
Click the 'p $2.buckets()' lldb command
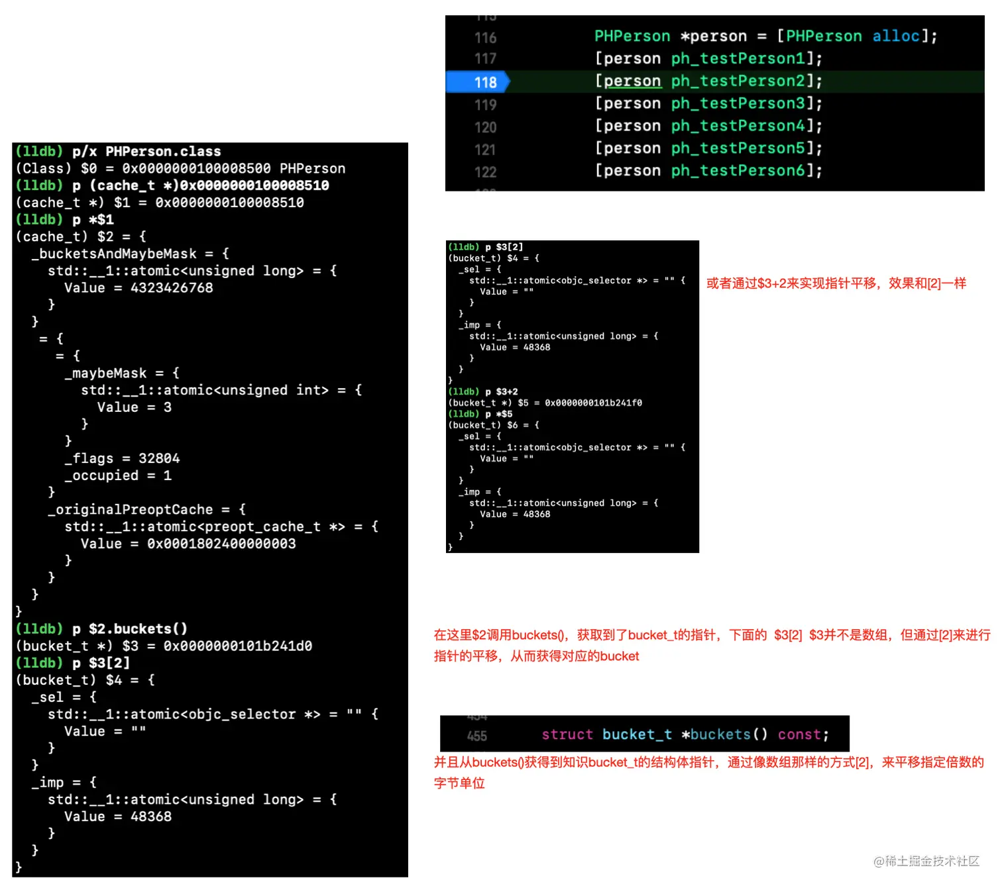pyautogui.click(x=130, y=629)
